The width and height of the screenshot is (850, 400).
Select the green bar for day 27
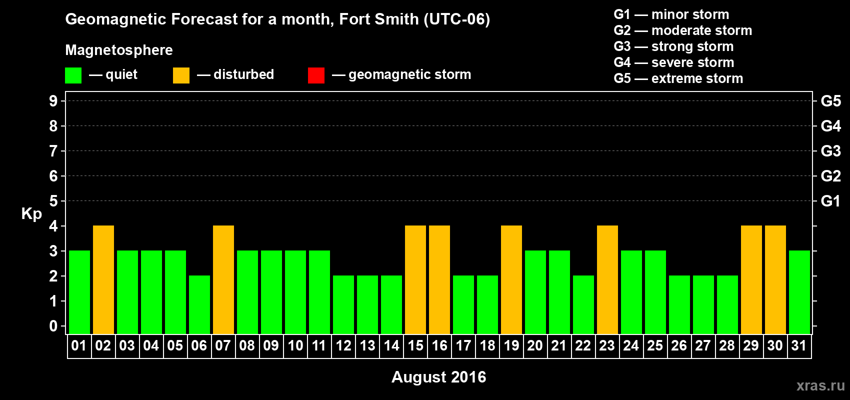coord(703,305)
